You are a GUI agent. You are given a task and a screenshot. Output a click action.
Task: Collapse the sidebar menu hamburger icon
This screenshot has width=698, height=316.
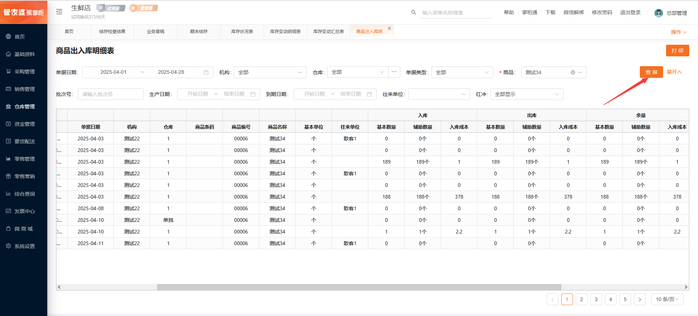pos(59,12)
